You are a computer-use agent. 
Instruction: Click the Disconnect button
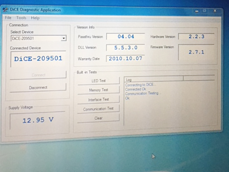point(38,87)
